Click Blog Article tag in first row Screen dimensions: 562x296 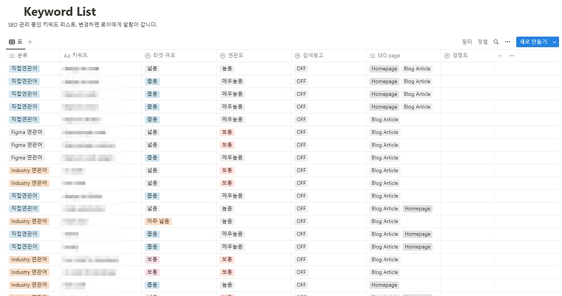coord(417,69)
